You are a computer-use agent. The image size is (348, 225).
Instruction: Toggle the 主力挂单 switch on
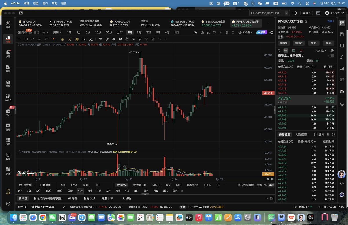[331, 56]
